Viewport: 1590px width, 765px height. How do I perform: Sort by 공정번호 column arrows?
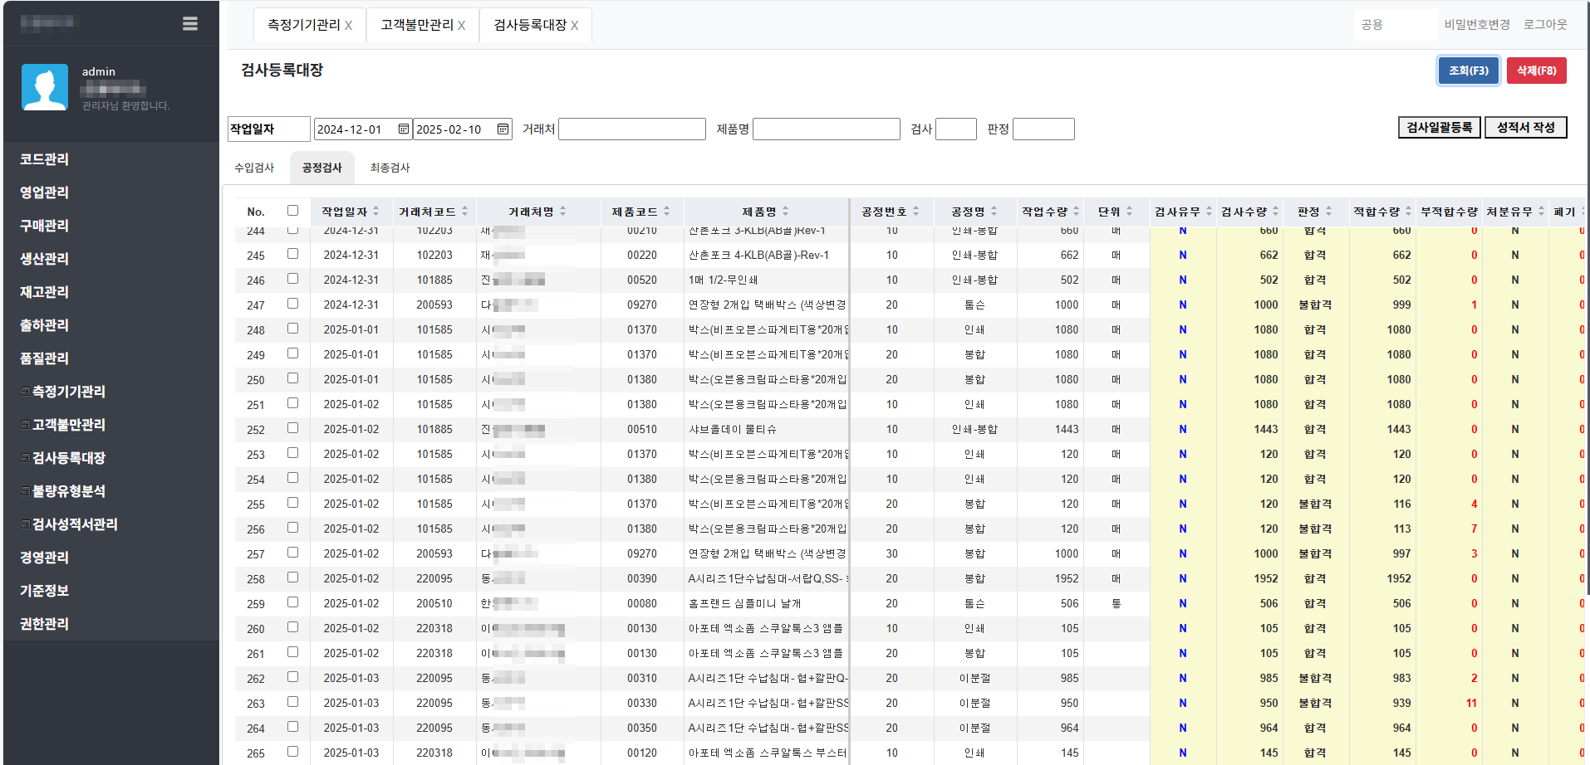(x=915, y=212)
